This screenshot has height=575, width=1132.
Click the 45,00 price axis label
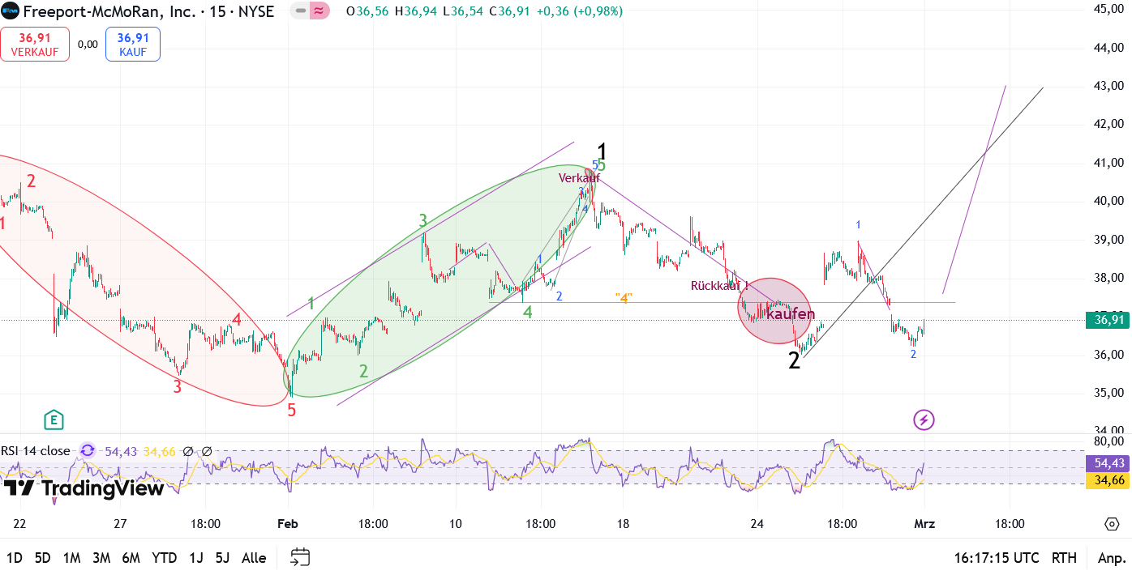(x=1108, y=9)
